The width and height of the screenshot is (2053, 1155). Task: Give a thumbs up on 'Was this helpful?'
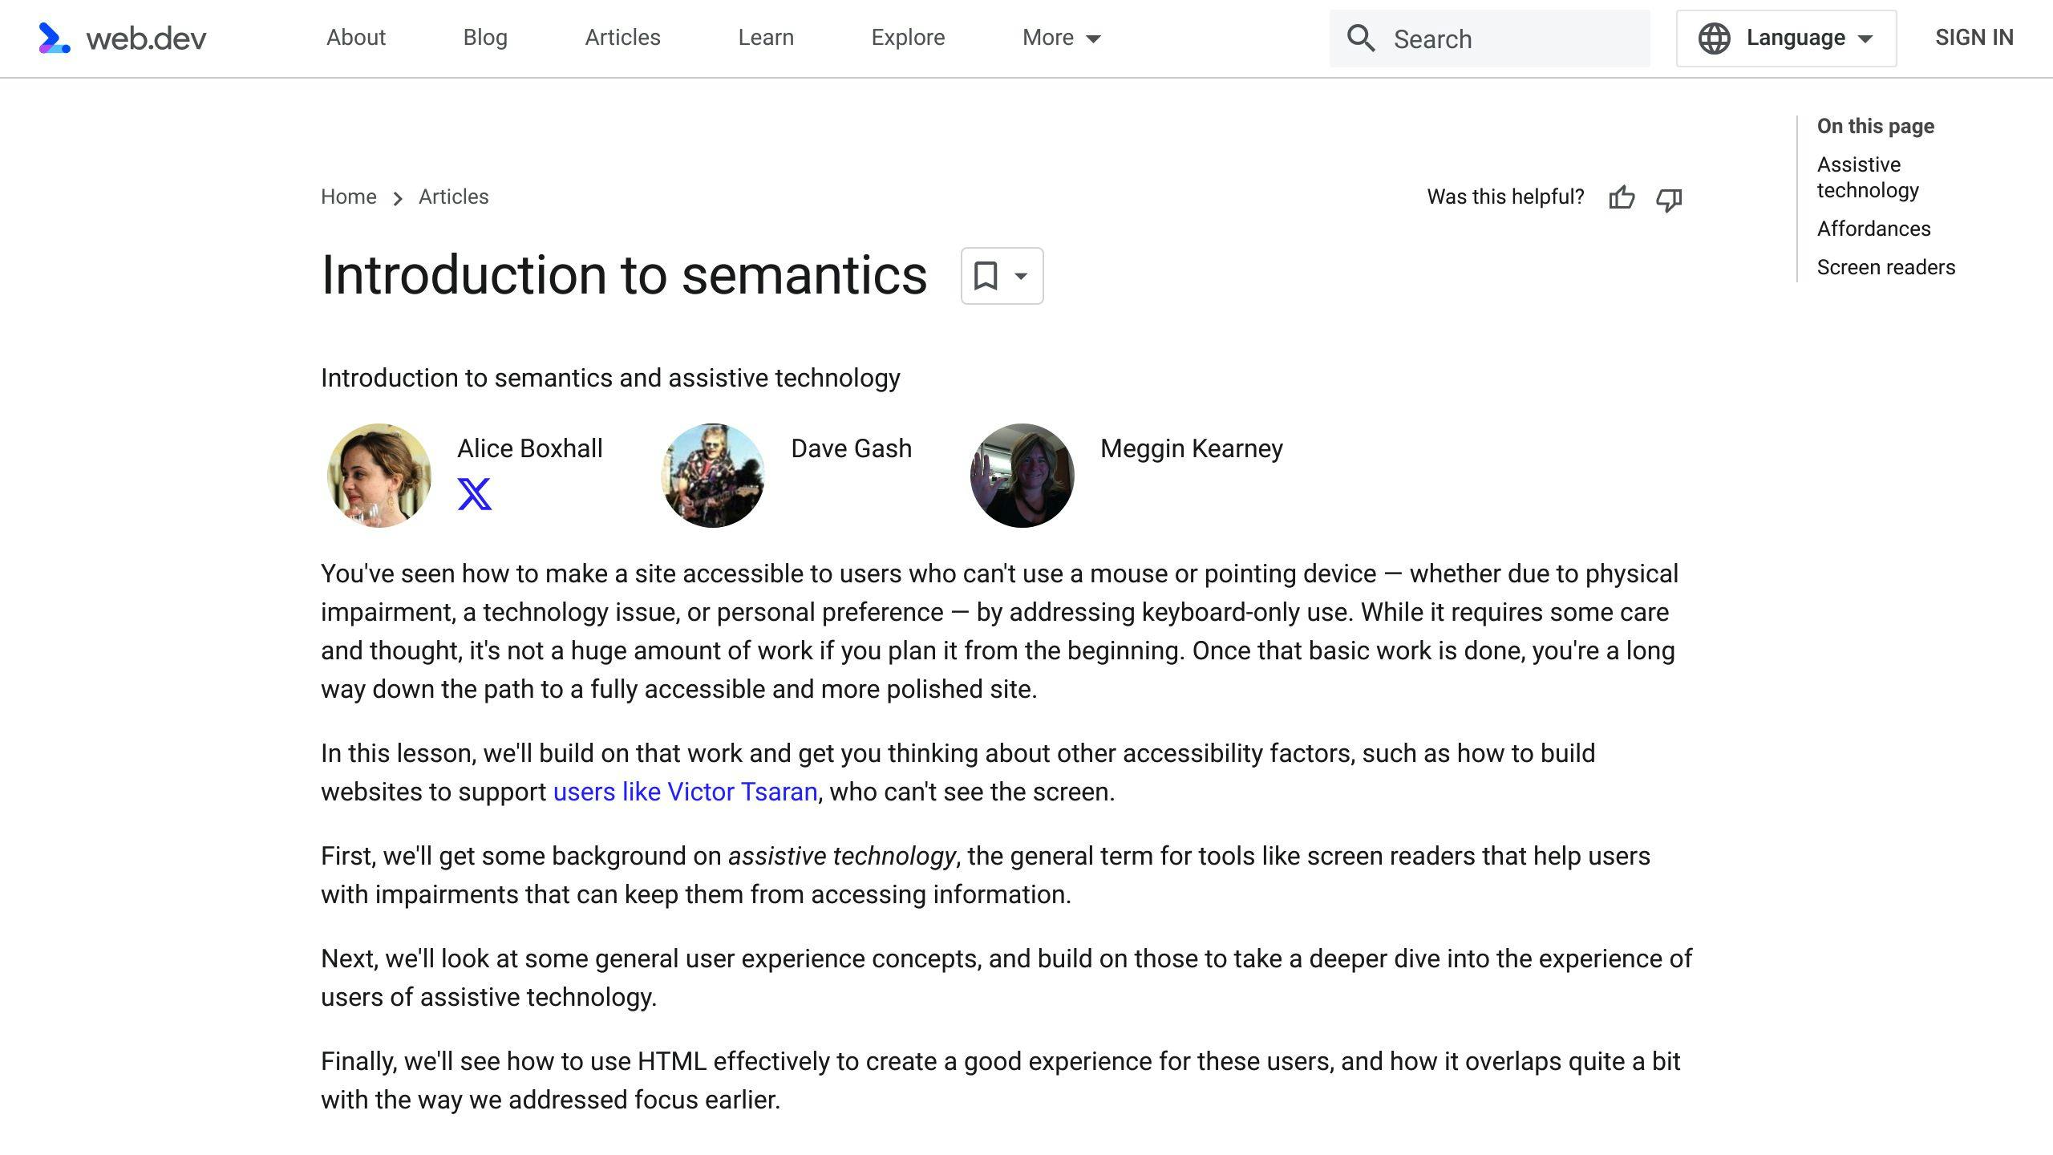coord(1622,197)
